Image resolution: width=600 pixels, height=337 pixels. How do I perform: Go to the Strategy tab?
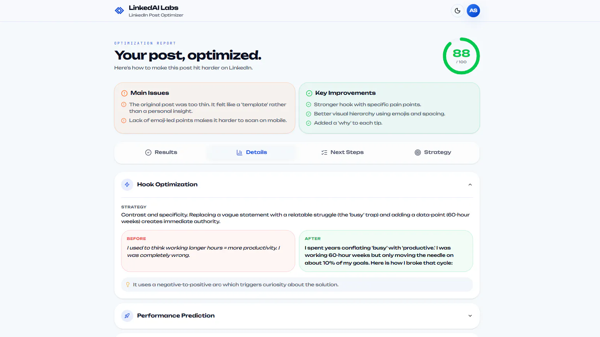[433, 153]
